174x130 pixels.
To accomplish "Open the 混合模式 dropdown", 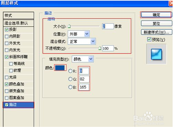I will pyautogui.click(x=82, y=41).
